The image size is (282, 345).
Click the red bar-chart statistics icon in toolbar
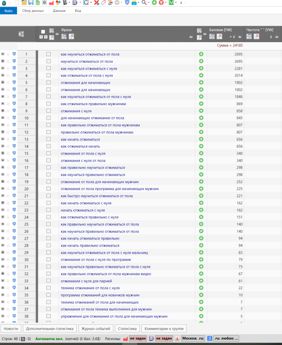tap(51, 3)
